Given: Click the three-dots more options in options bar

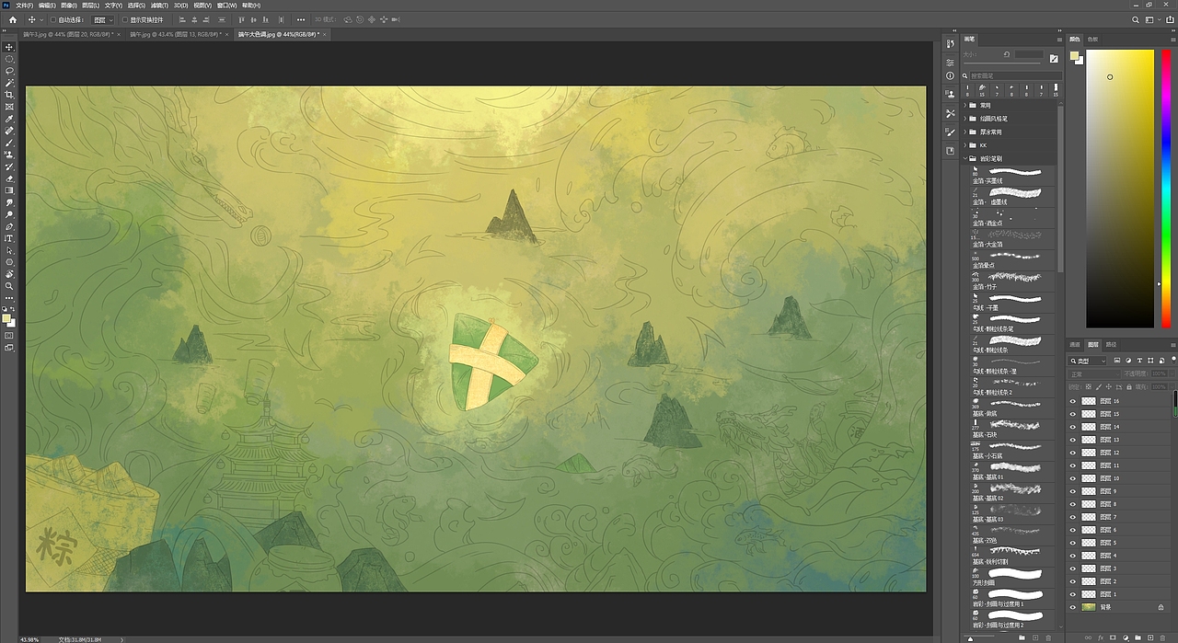Looking at the screenshot, I should point(301,19).
